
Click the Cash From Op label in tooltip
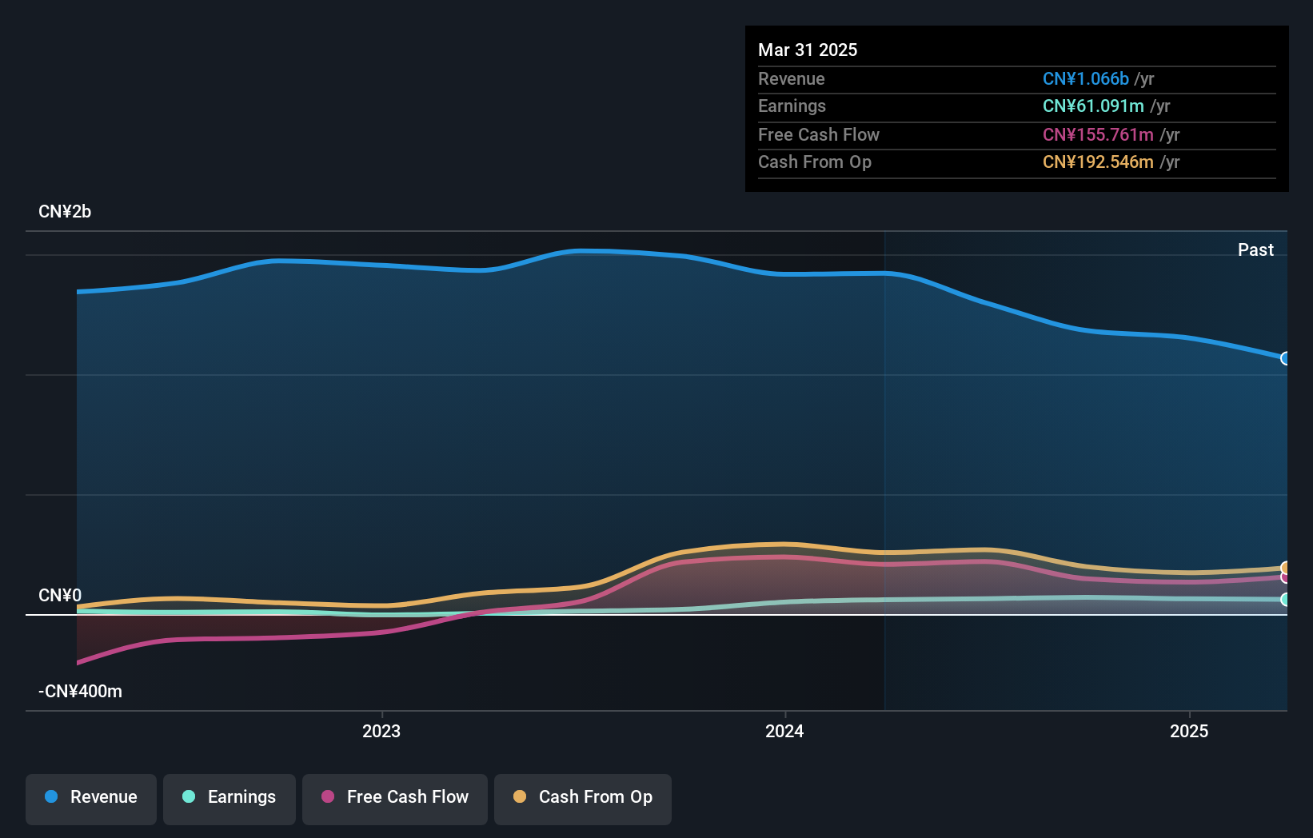815,162
